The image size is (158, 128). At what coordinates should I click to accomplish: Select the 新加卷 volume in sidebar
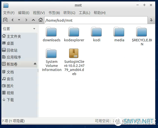(x=19, y=64)
